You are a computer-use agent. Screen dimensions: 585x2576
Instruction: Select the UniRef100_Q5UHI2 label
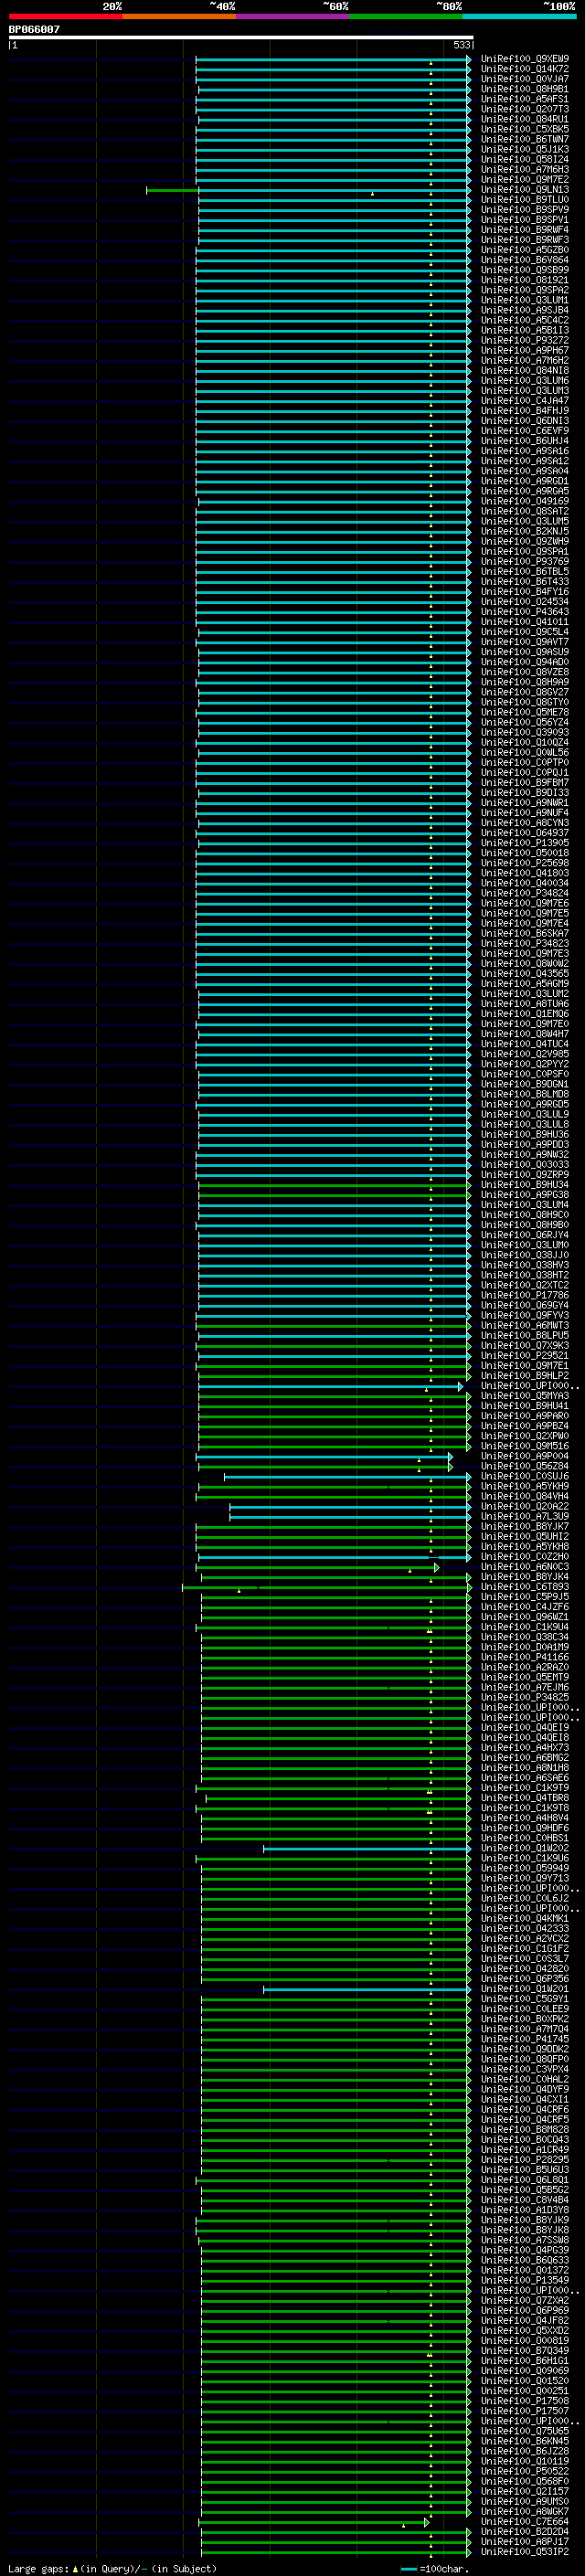coord(525,1537)
